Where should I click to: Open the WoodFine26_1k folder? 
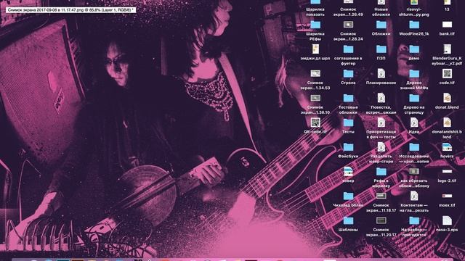coord(414,25)
